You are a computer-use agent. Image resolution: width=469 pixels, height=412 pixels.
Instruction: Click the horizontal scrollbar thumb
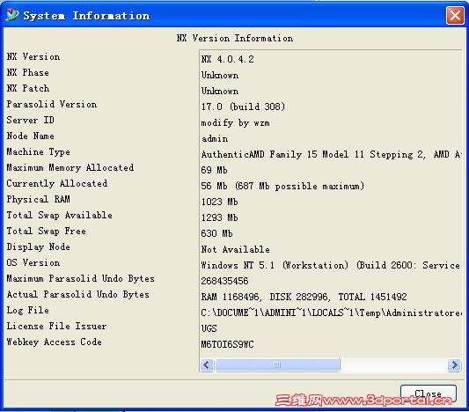(x=277, y=365)
